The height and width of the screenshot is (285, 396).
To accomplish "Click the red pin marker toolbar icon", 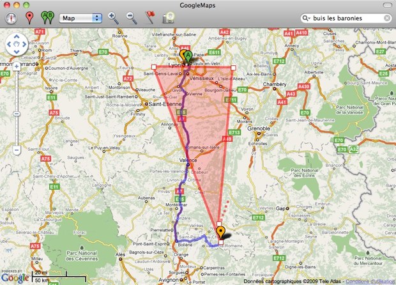I will coord(29,18).
